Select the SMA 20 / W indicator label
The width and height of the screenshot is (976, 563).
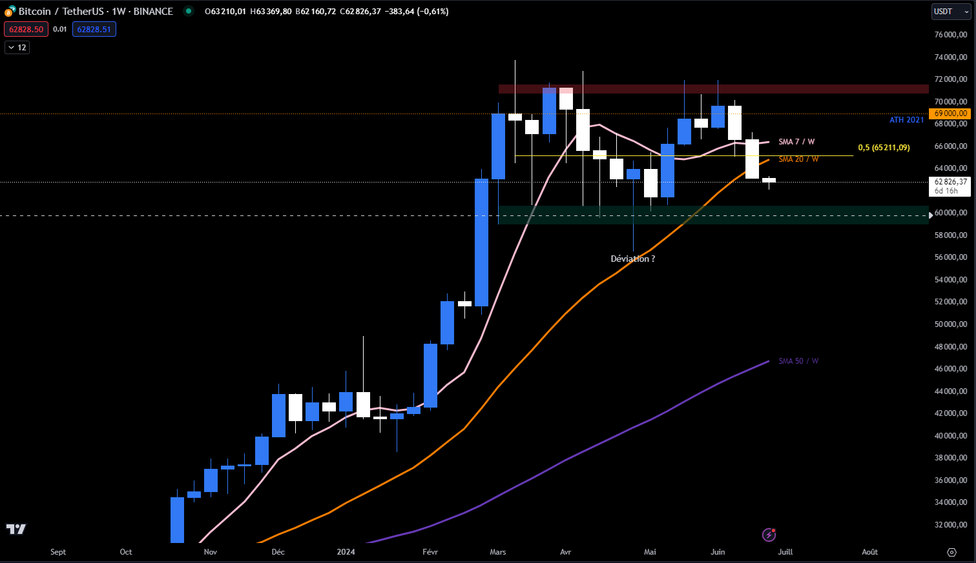point(798,159)
